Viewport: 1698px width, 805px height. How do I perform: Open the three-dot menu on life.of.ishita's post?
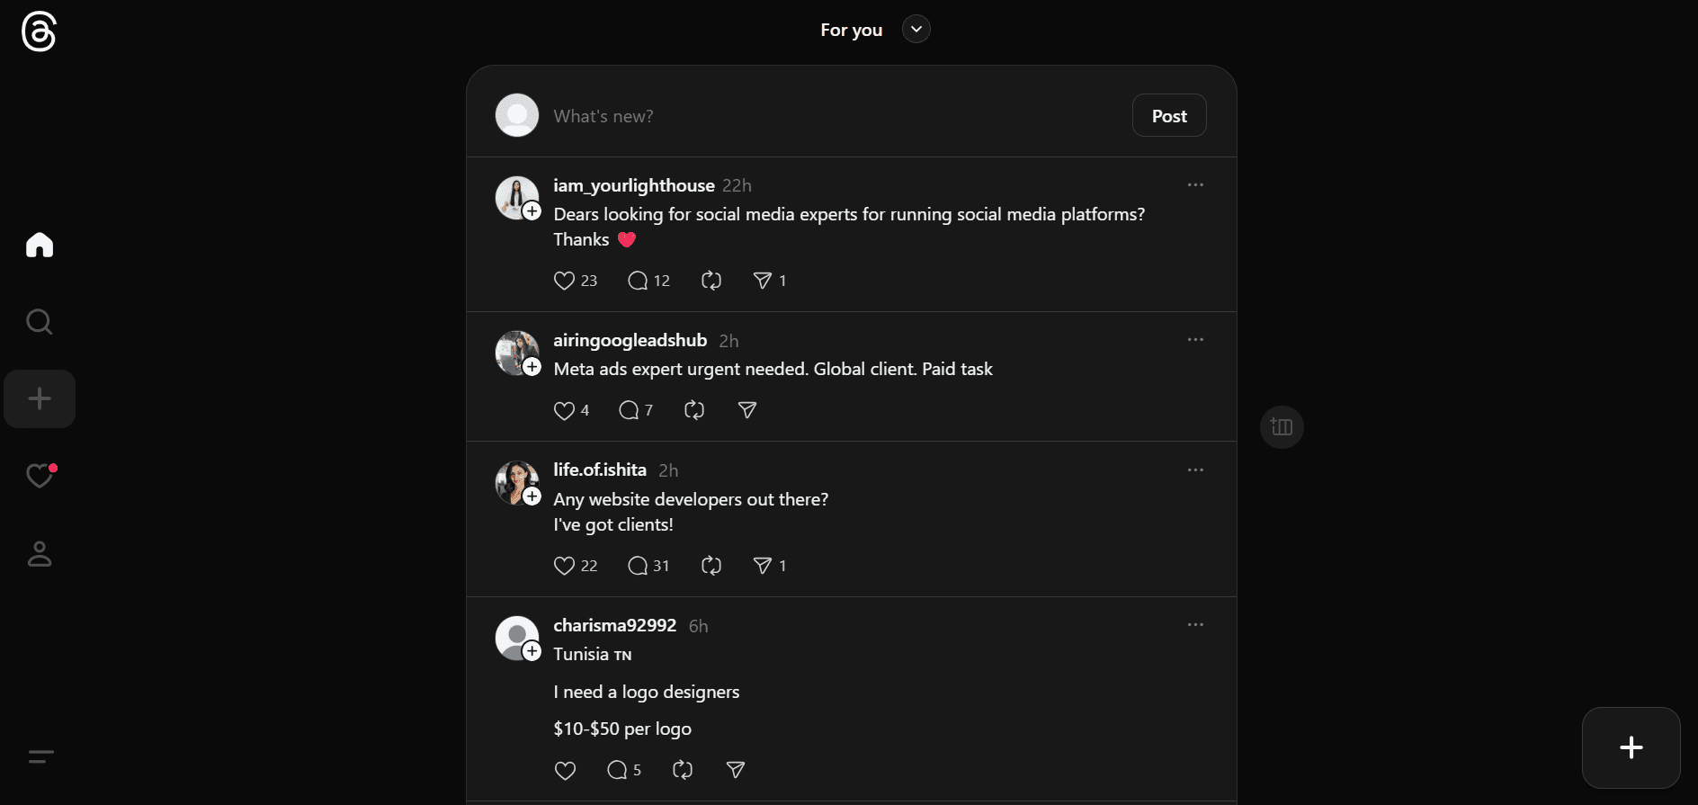tap(1194, 470)
